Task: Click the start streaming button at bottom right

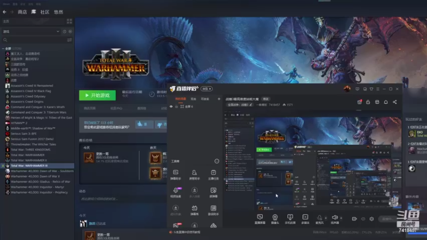Action: tap(388, 219)
